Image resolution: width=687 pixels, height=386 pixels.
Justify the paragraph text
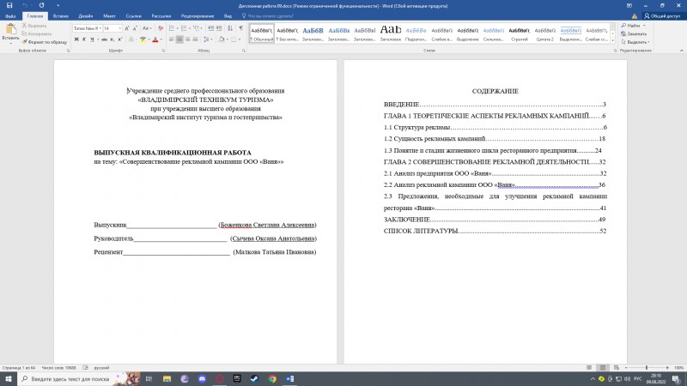(x=195, y=39)
